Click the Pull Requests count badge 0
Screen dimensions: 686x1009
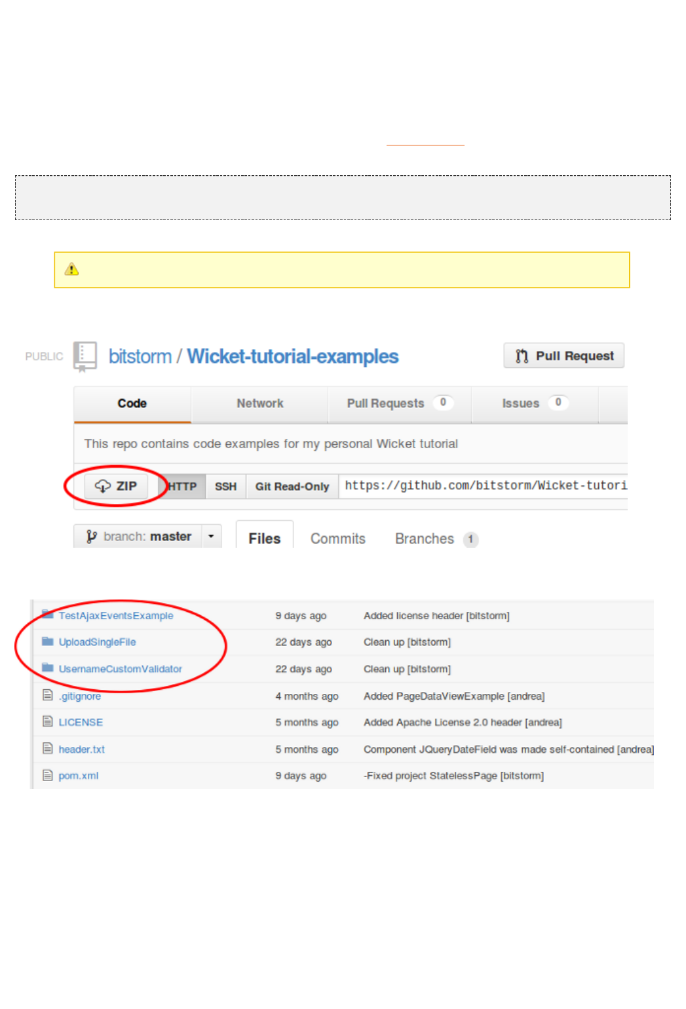point(443,402)
